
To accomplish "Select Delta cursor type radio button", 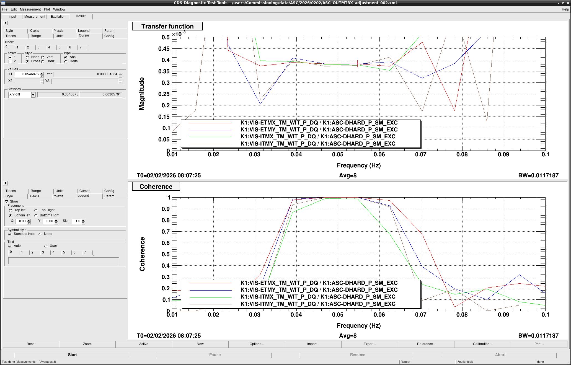I will pos(66,61).
